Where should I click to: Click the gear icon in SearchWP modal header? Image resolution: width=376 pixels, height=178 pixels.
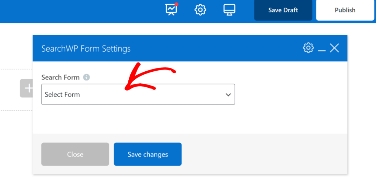click(x=308, y=48)
